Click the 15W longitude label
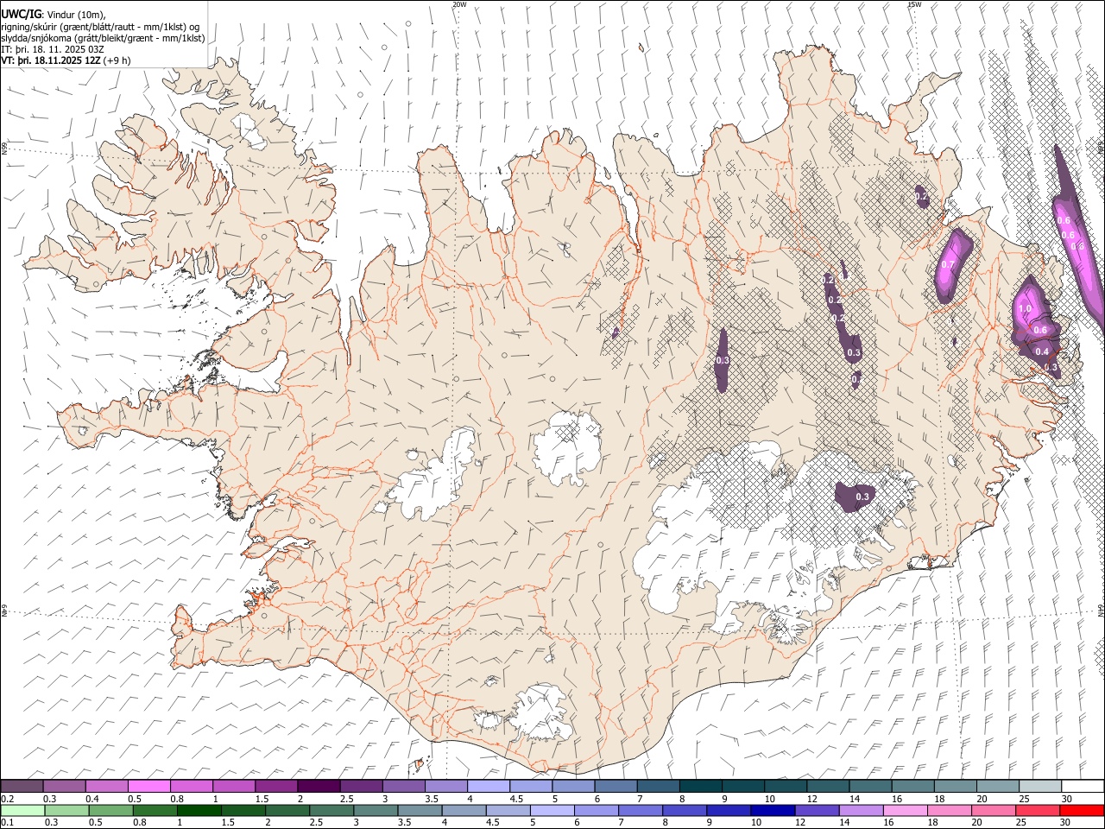The height and width of the screenshot is (829, 1105). [914, 4]
